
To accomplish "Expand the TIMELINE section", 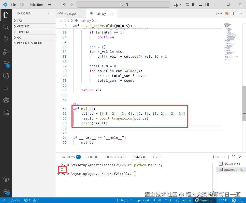I will (x=34, y=32).
